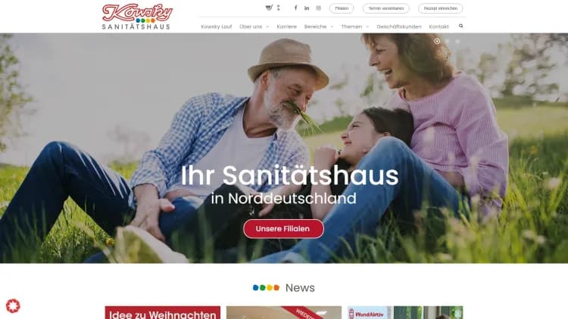Image resolution: width=568 pixels, height=319 pixels.
Task: Click the Termin vereinbaren button
Action: (x=386, y=8)
